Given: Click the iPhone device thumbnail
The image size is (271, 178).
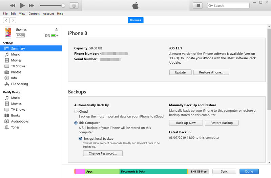Looking at the screenshot, I should (x=8, y=32).
